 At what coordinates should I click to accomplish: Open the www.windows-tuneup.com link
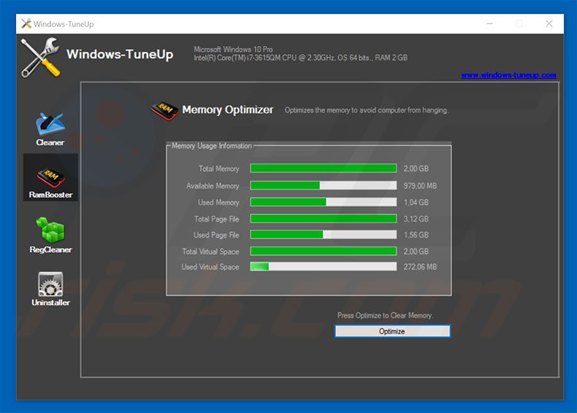click(508, 75)
